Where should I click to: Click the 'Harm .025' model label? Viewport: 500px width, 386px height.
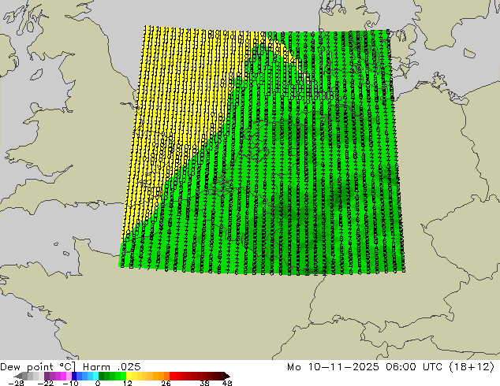coord(112,367)
